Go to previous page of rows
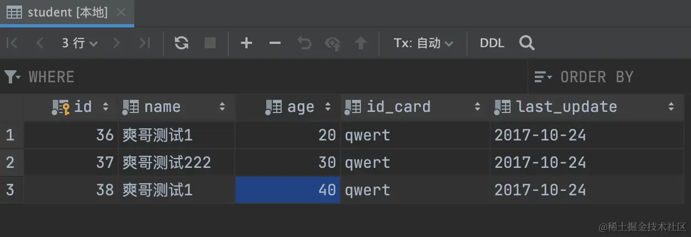 tap(40, 43)
